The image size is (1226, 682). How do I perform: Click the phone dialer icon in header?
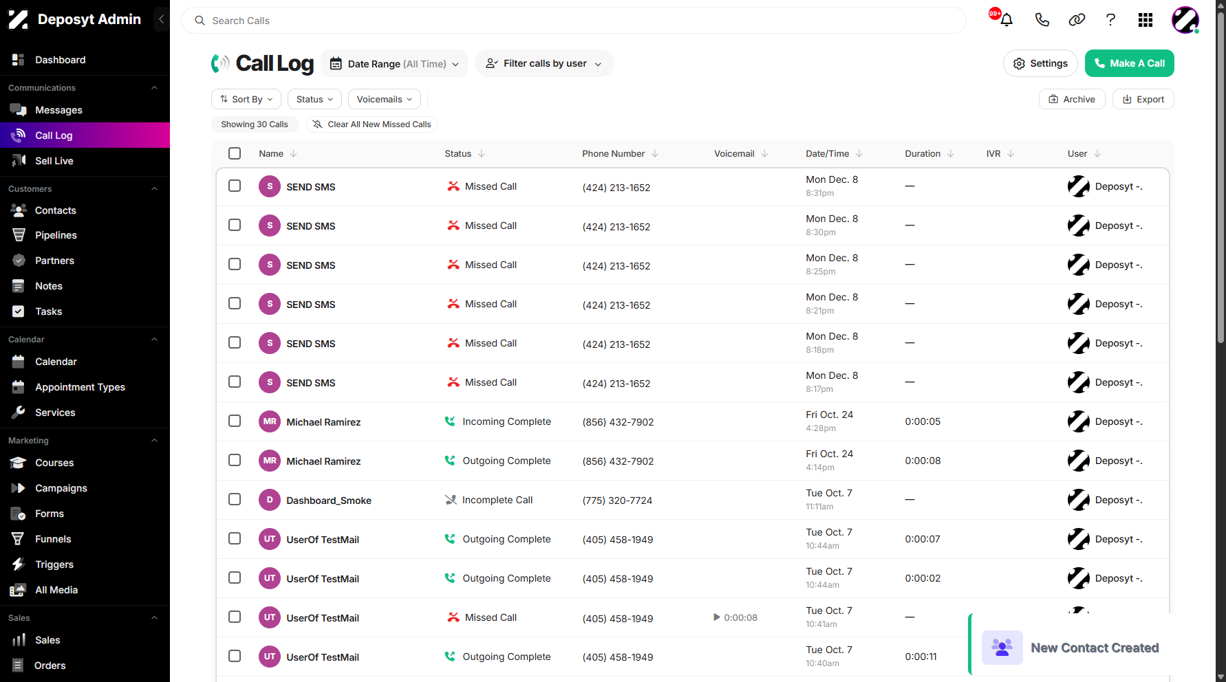[x=1042, y=20]
